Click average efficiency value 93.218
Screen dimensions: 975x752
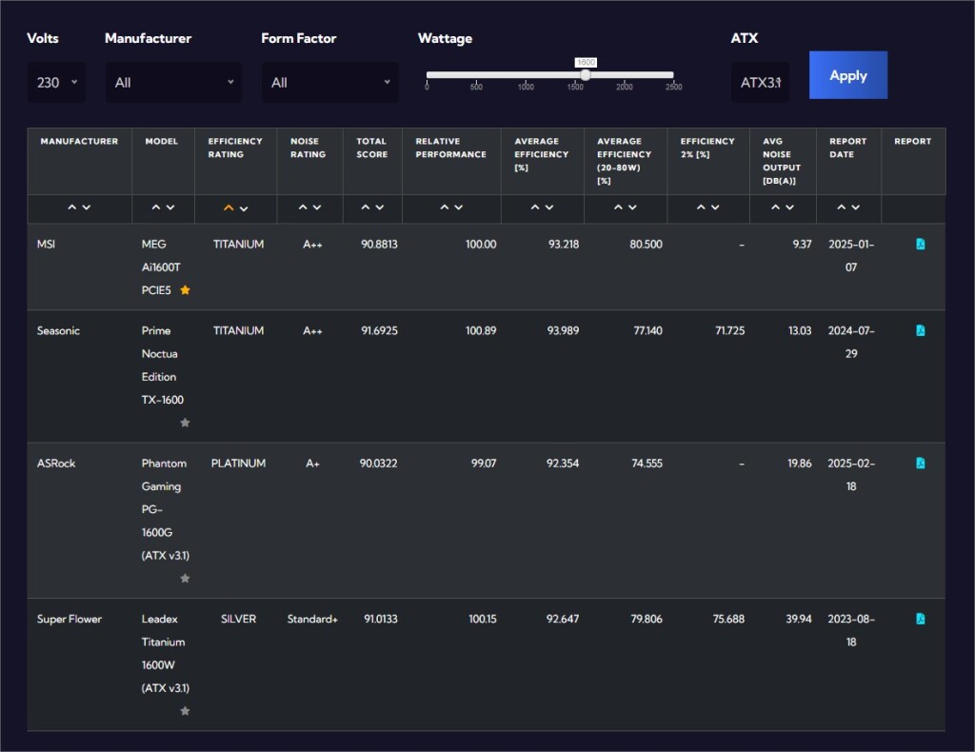pyautogui.click(x=564, y=245)
